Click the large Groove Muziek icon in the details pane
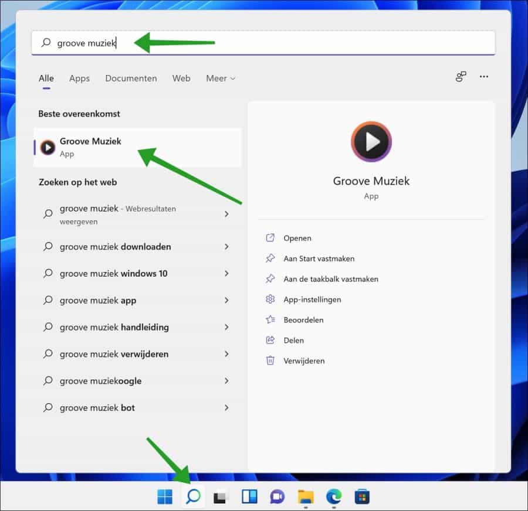The width and height of the screenshot is (528, 511). click(371, 142)
